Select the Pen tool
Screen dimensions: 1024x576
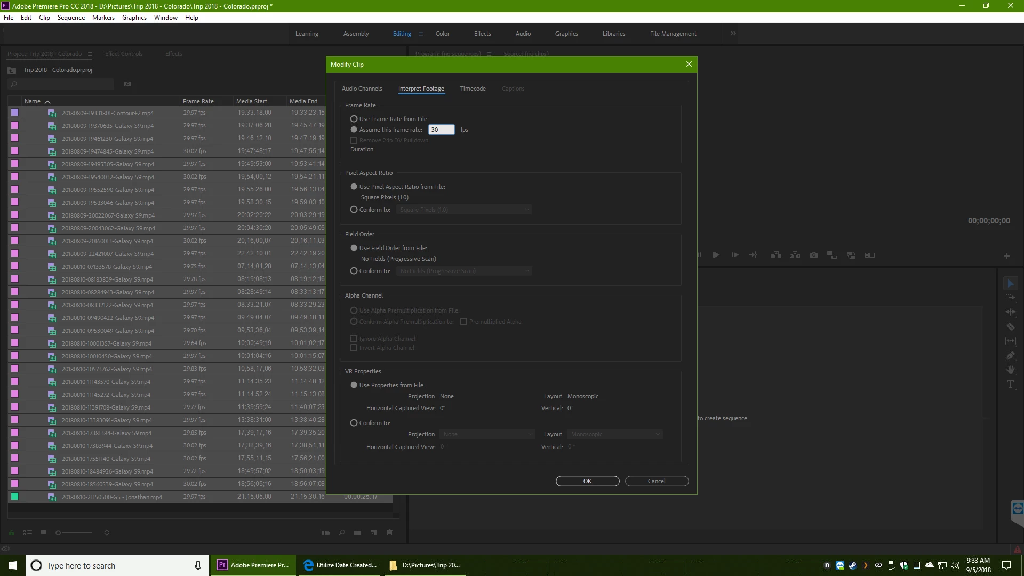pyautogui.click(x=1010, y=355)
